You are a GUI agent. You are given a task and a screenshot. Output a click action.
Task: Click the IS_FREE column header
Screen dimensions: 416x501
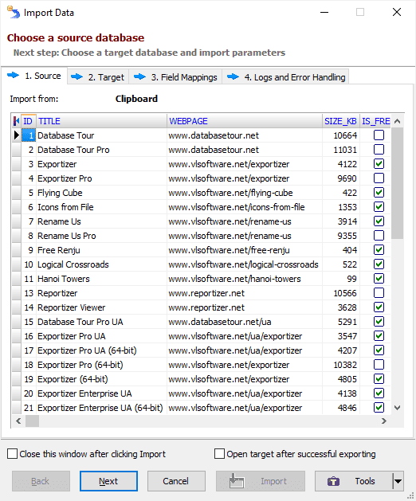375,121
